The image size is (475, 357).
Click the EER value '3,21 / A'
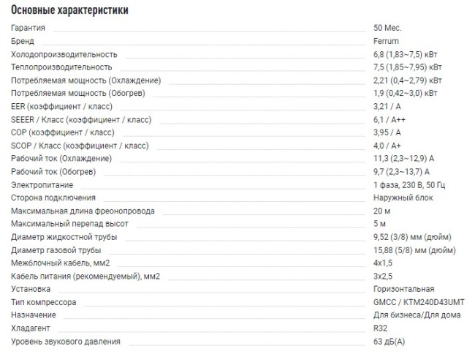click(x=387, y=107)
